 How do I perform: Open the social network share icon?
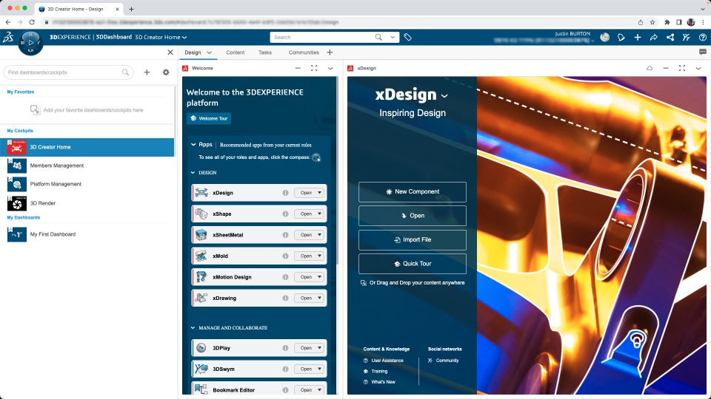[x=670, y=37]
